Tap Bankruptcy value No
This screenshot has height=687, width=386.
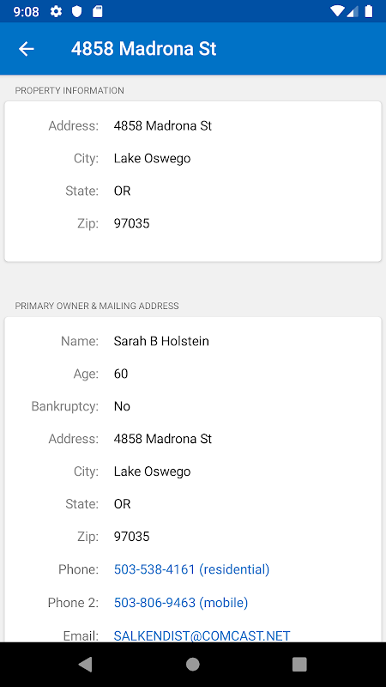click(x=122, y=406)
